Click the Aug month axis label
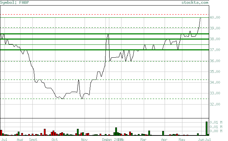 coord(20,140)
